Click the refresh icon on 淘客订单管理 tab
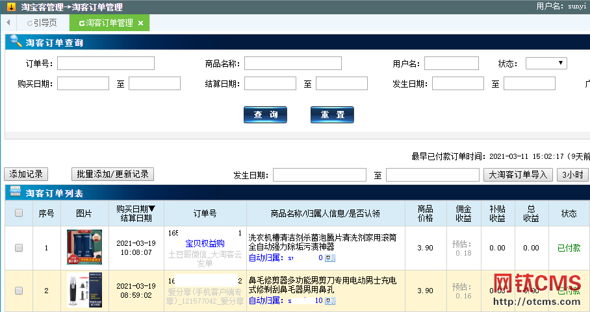The height and width of the screenshot is (312, 590). point(81,23)
